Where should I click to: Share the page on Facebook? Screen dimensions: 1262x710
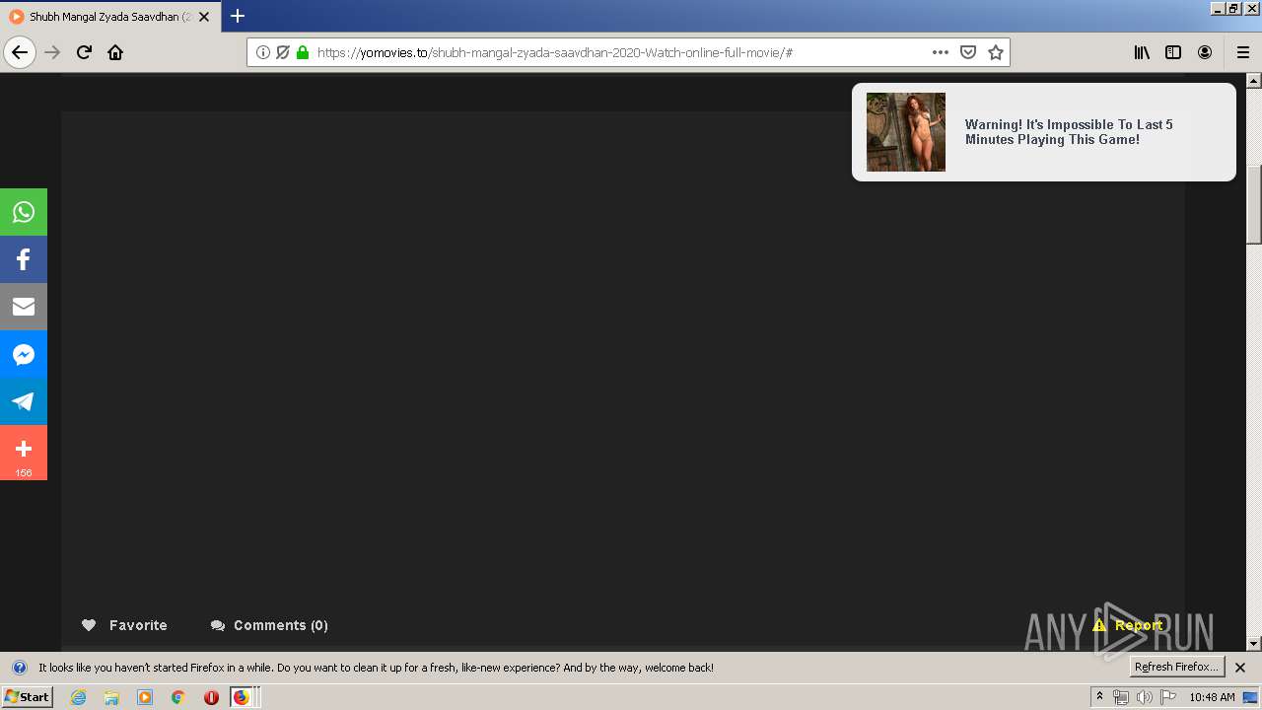coord(24,259)
